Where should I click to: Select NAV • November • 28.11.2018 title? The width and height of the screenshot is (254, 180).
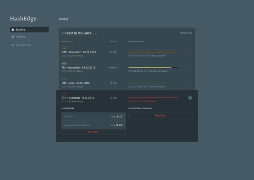pos(79,52)
